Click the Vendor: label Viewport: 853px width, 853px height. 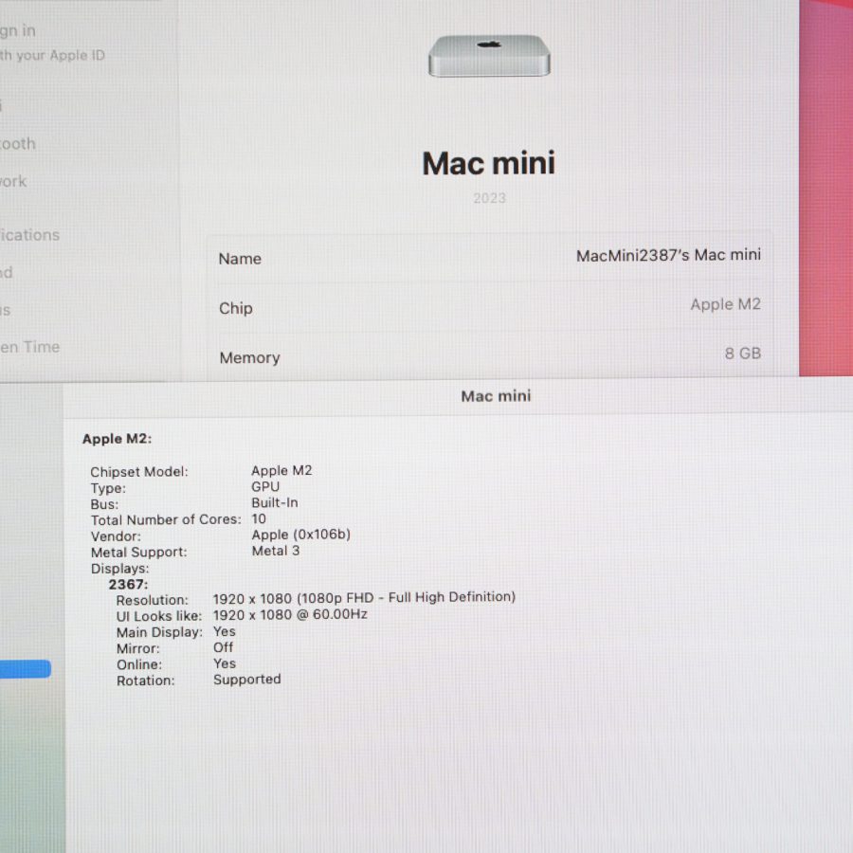coord(116,536)
